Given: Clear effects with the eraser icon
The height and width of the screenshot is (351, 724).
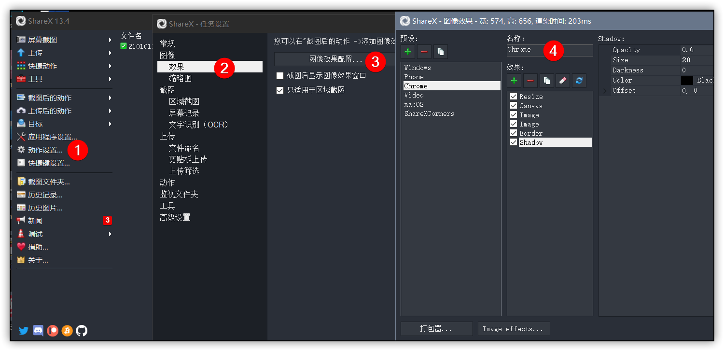Looking at the screenshot, I should 563,80.
